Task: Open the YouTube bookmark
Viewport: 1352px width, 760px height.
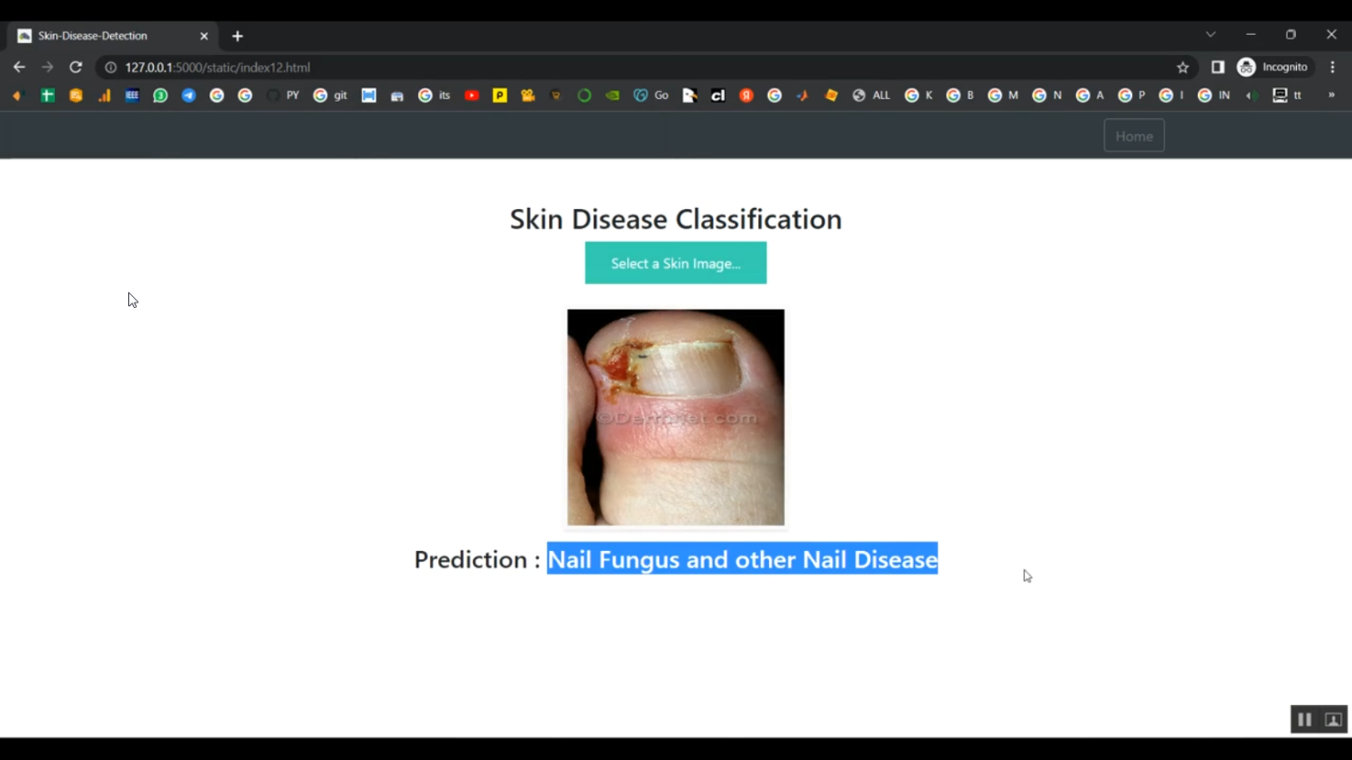Action: [x=471, y=95]
